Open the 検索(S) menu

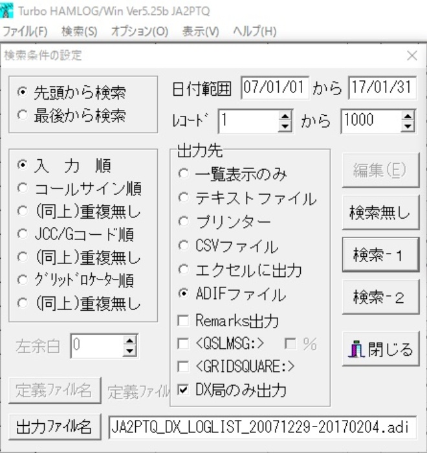coord(79,31)
